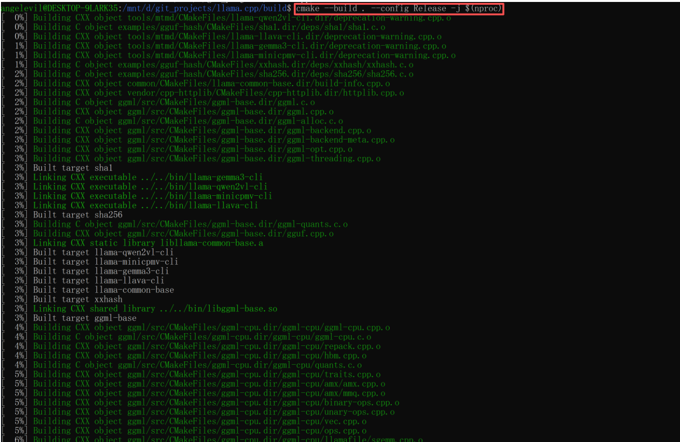Click the 'ggml-base.dir/ggml-opt.cpp.o' line

coord(177,149)
